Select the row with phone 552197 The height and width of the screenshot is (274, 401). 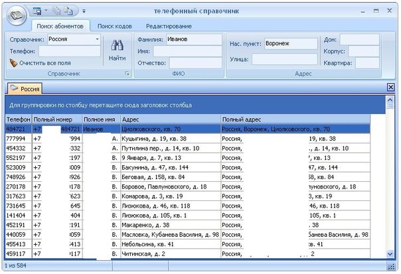187,158
